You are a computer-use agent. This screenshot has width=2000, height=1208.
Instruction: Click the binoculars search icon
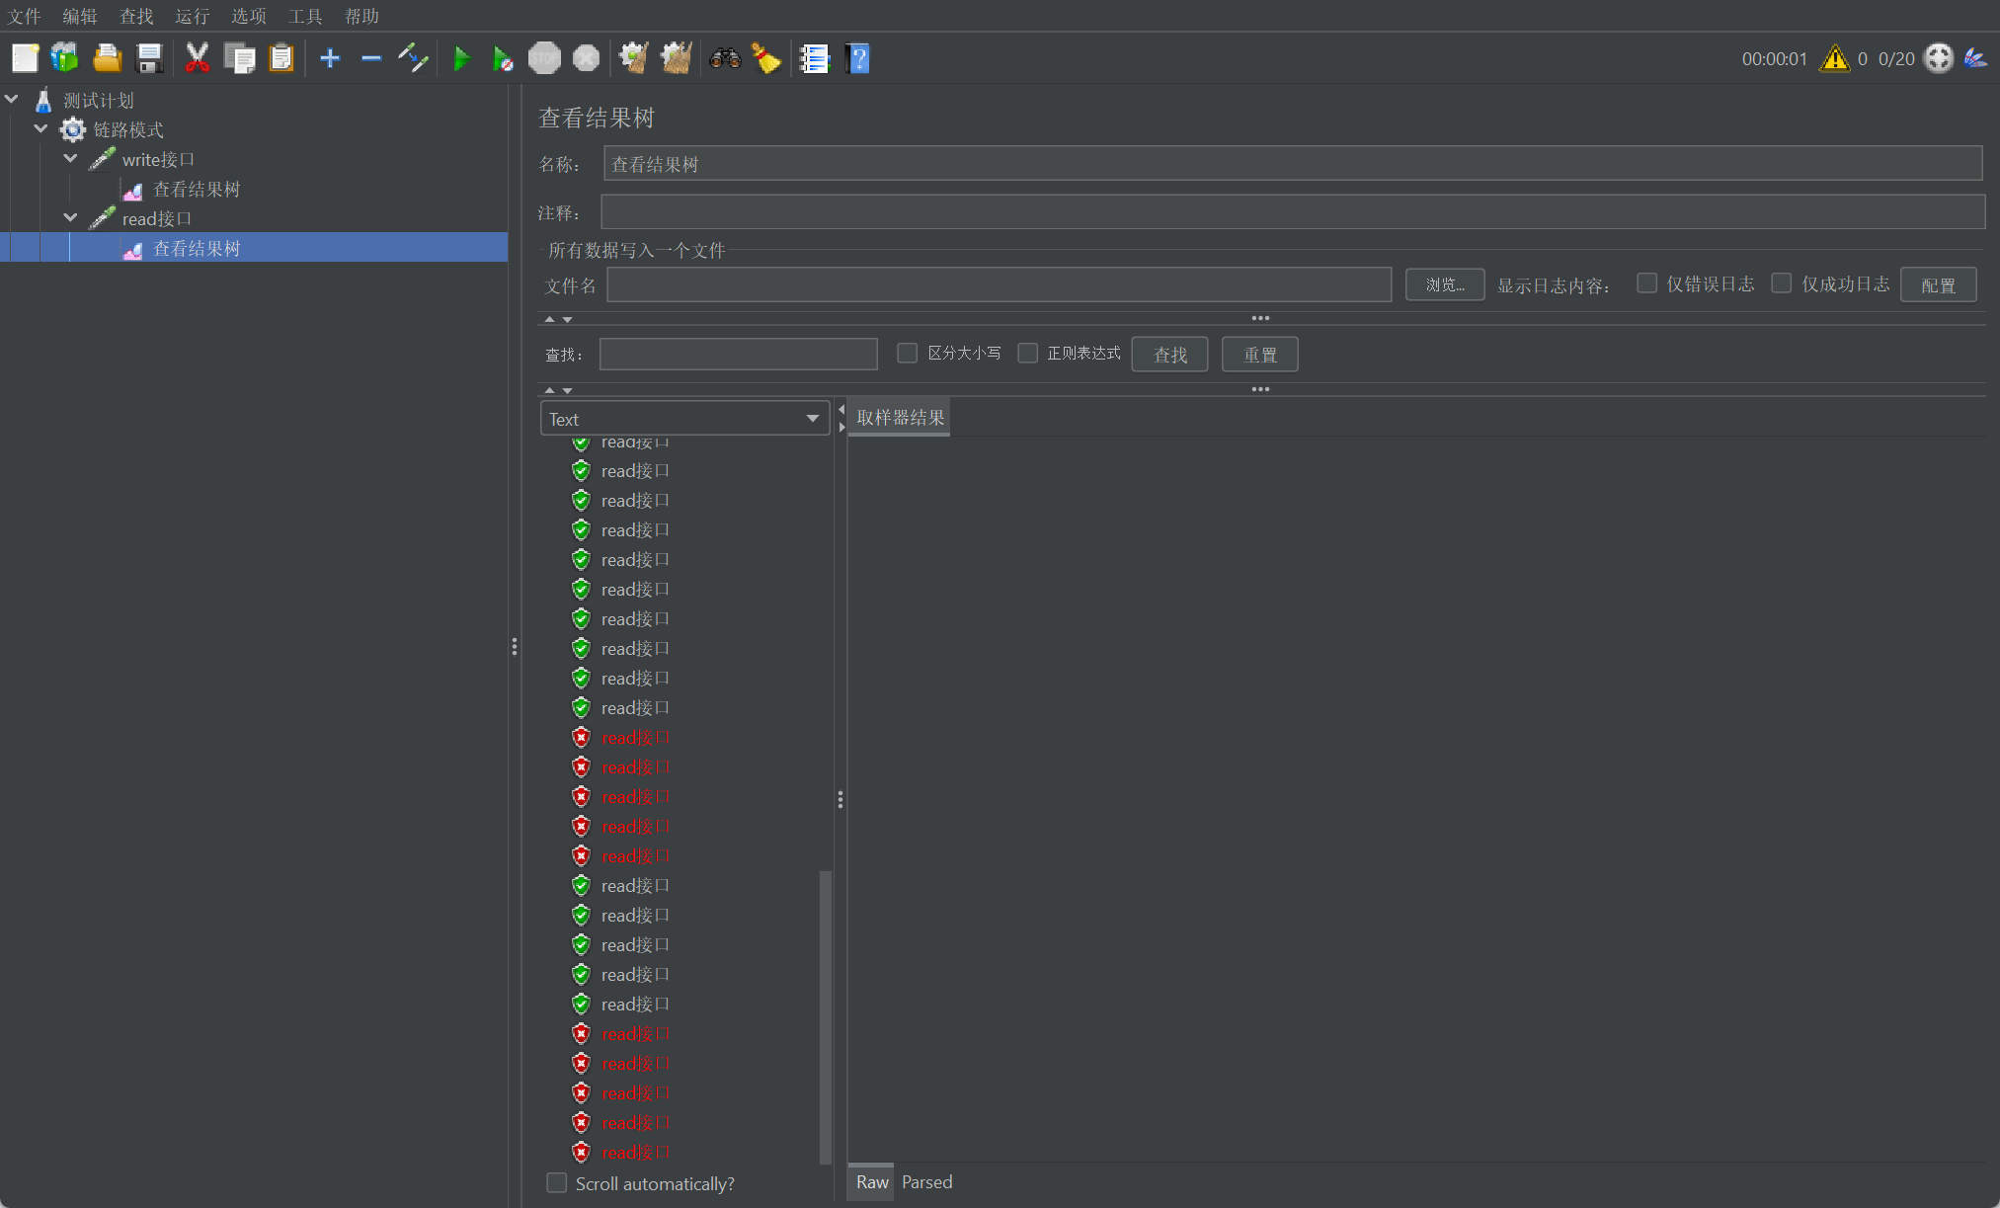coord(725,59)
